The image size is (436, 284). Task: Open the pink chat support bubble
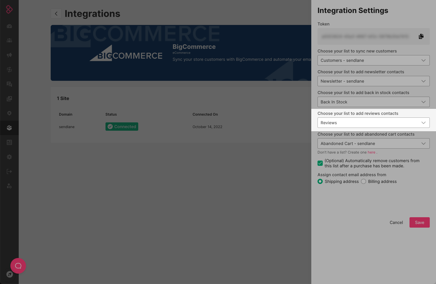click(x=18, y=266)
